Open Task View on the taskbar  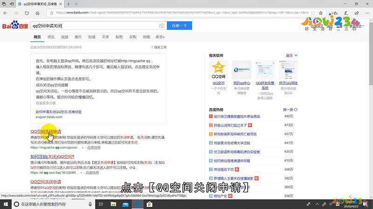(x=101, y=204)
